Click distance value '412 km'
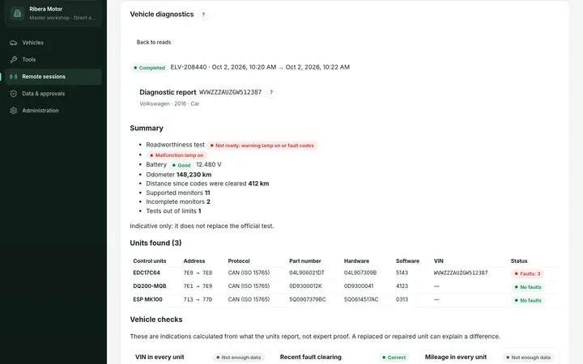 coord(258,184)
